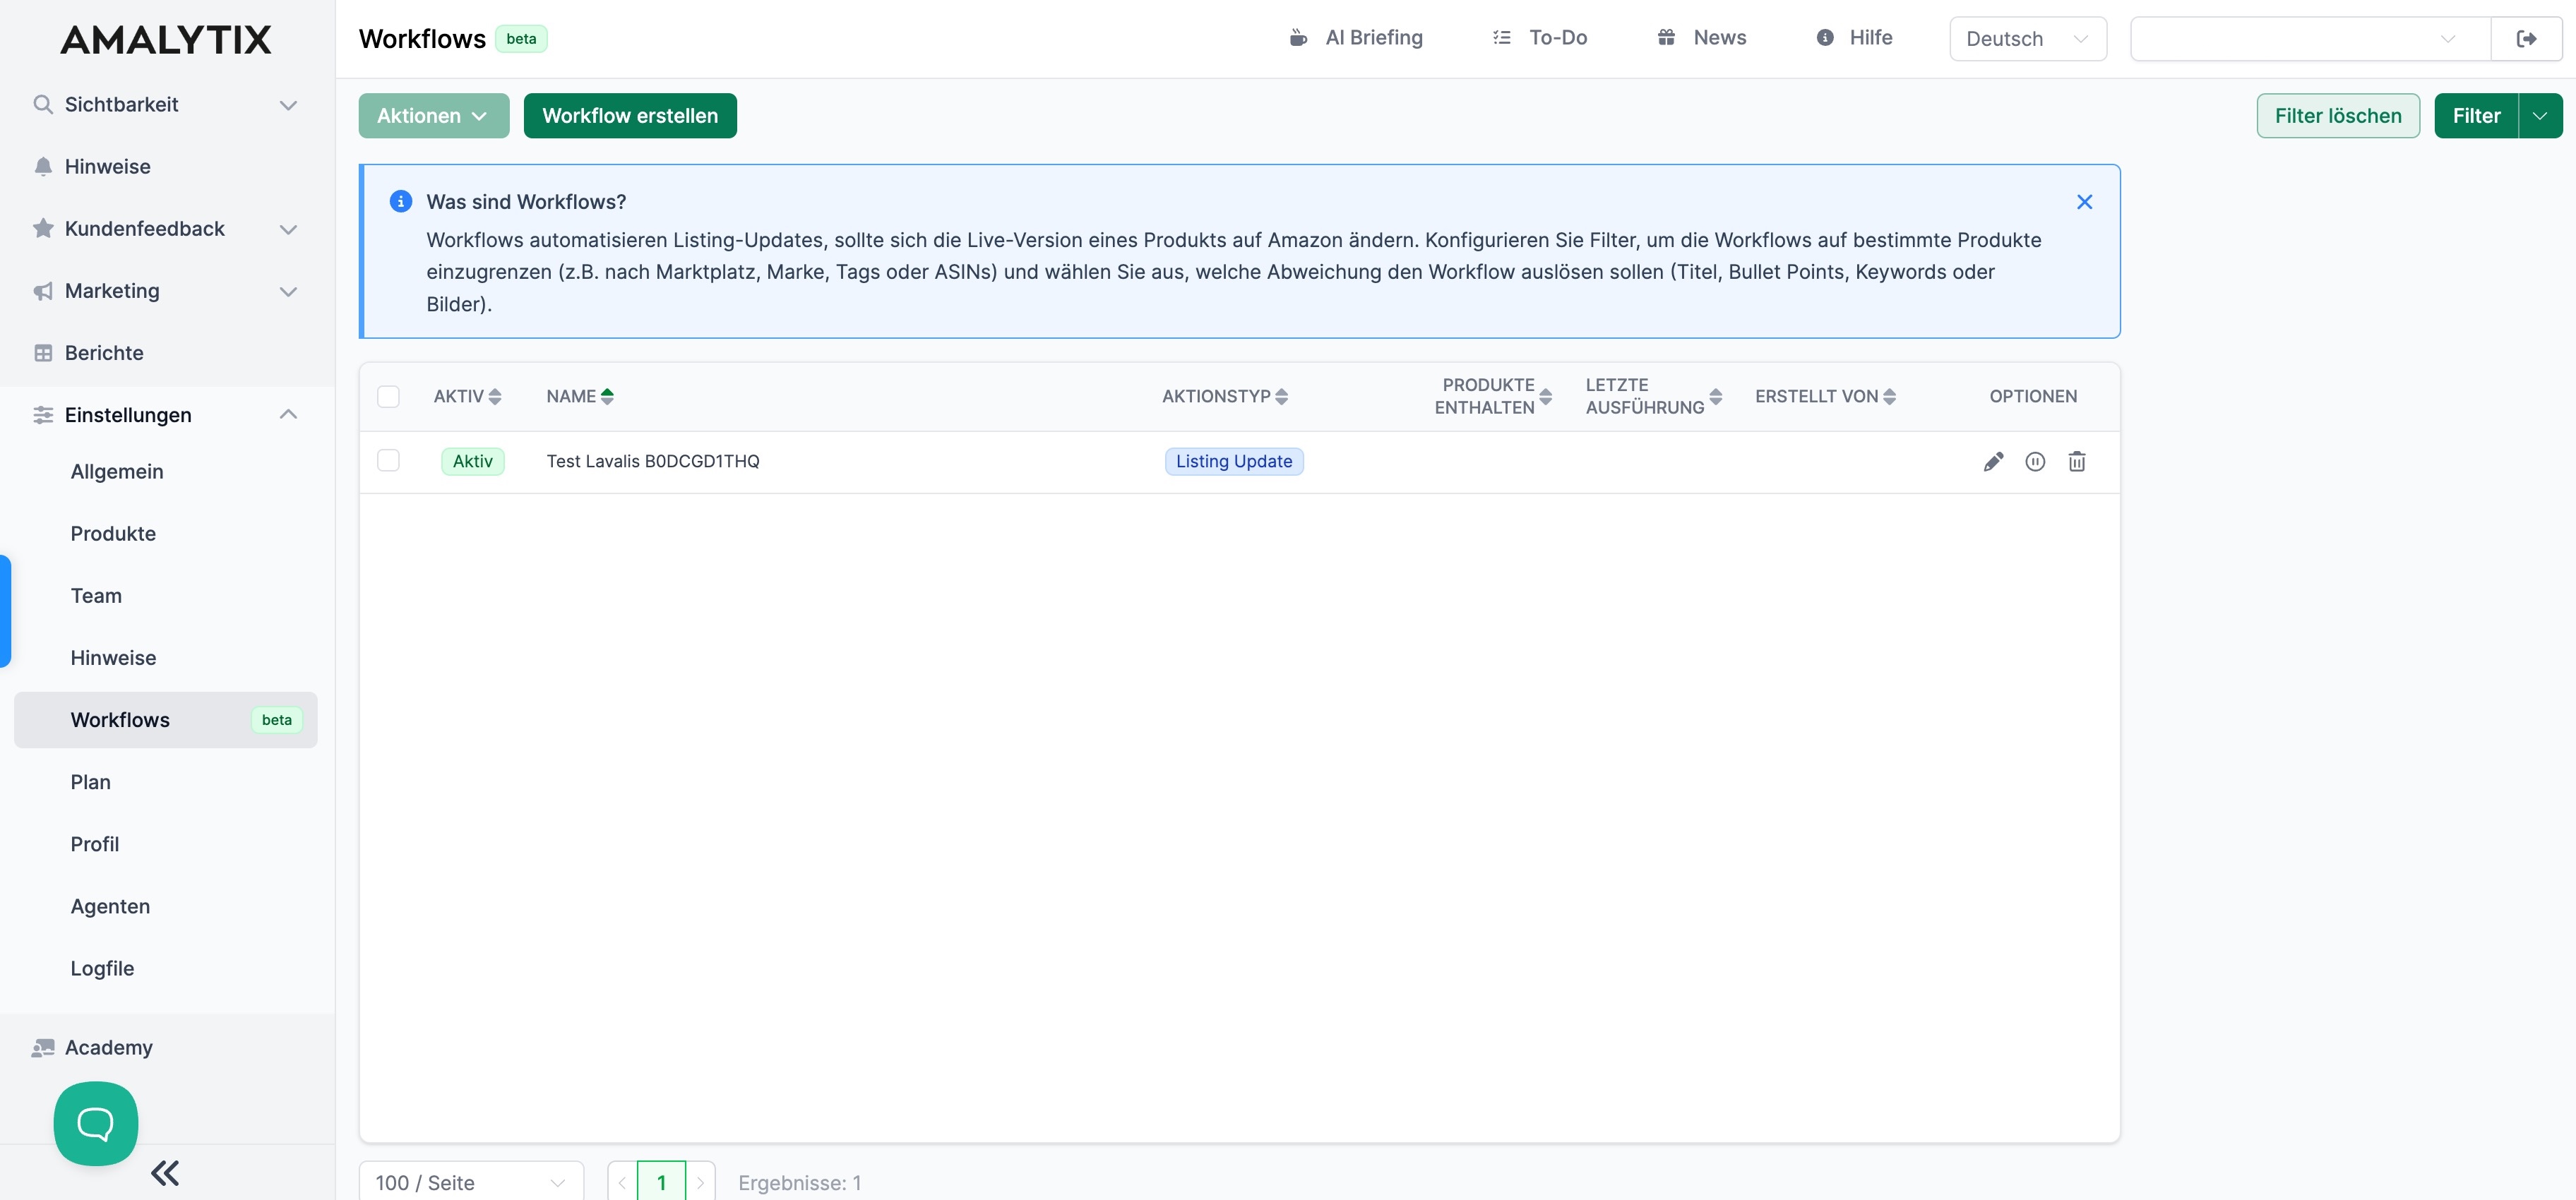
Task: Pause the Test Lavalis workflow via pause icon
Action: point(2035,461)
